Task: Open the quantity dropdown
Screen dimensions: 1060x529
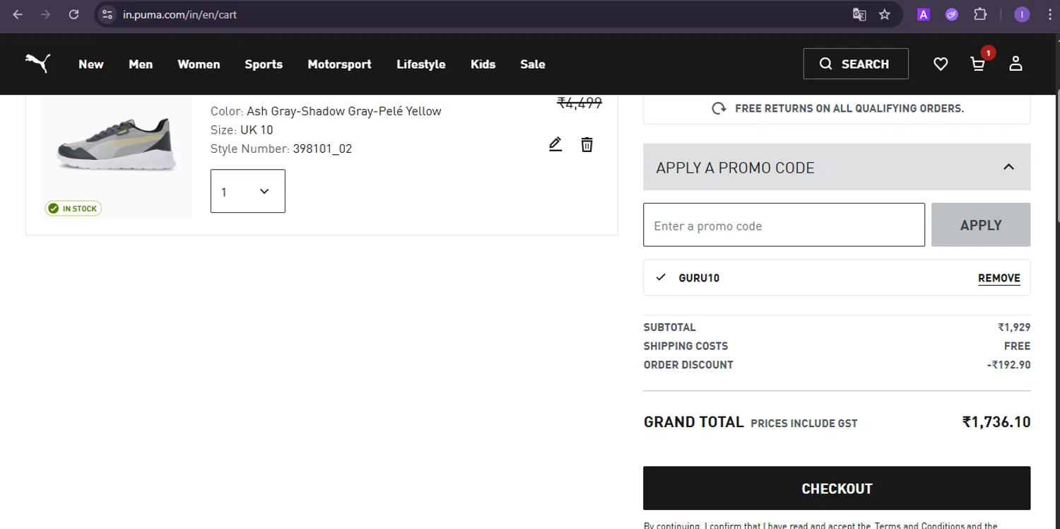Action: (248, 191)
